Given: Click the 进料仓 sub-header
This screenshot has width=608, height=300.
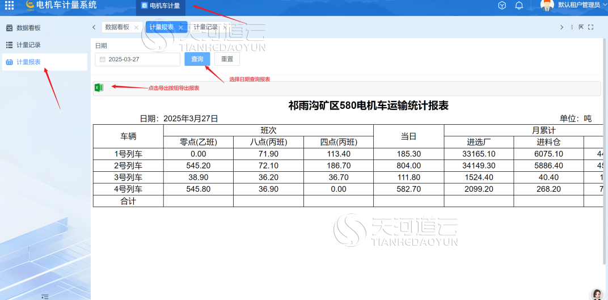Looking at the screenshot, I should coord(548,142).
